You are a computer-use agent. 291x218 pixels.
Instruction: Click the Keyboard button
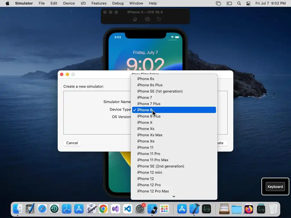click(275, 187)
